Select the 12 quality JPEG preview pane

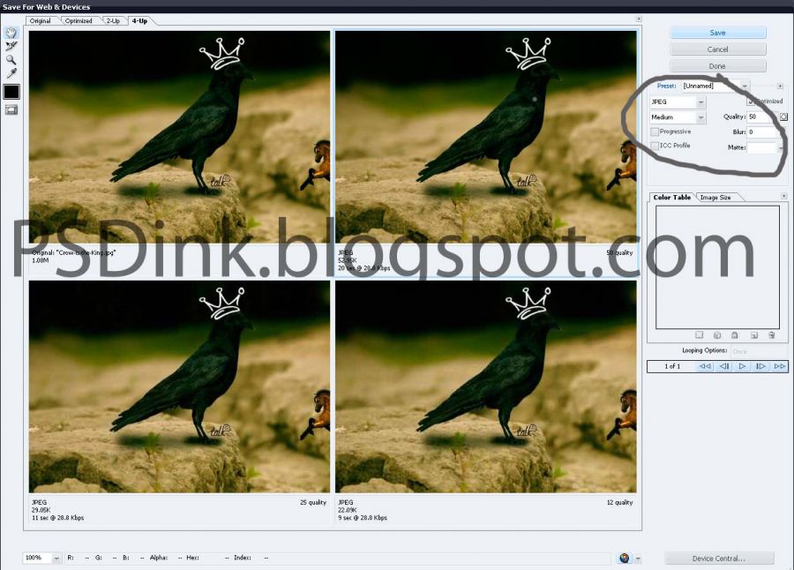click(486, 386)
